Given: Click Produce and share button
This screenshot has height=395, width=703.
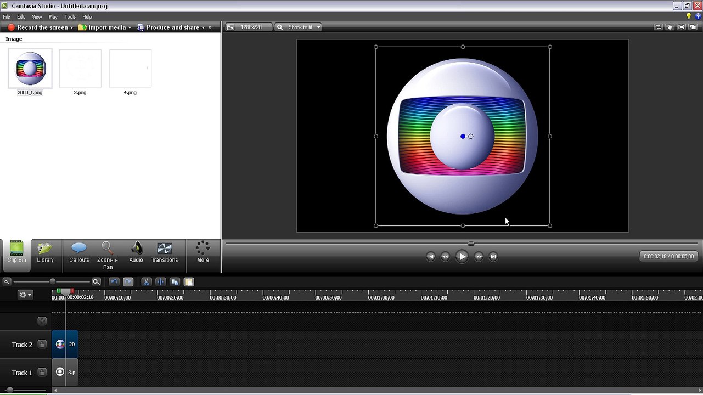Looking at the screenshot, I should pyautogui.click(x=168, y=27).
